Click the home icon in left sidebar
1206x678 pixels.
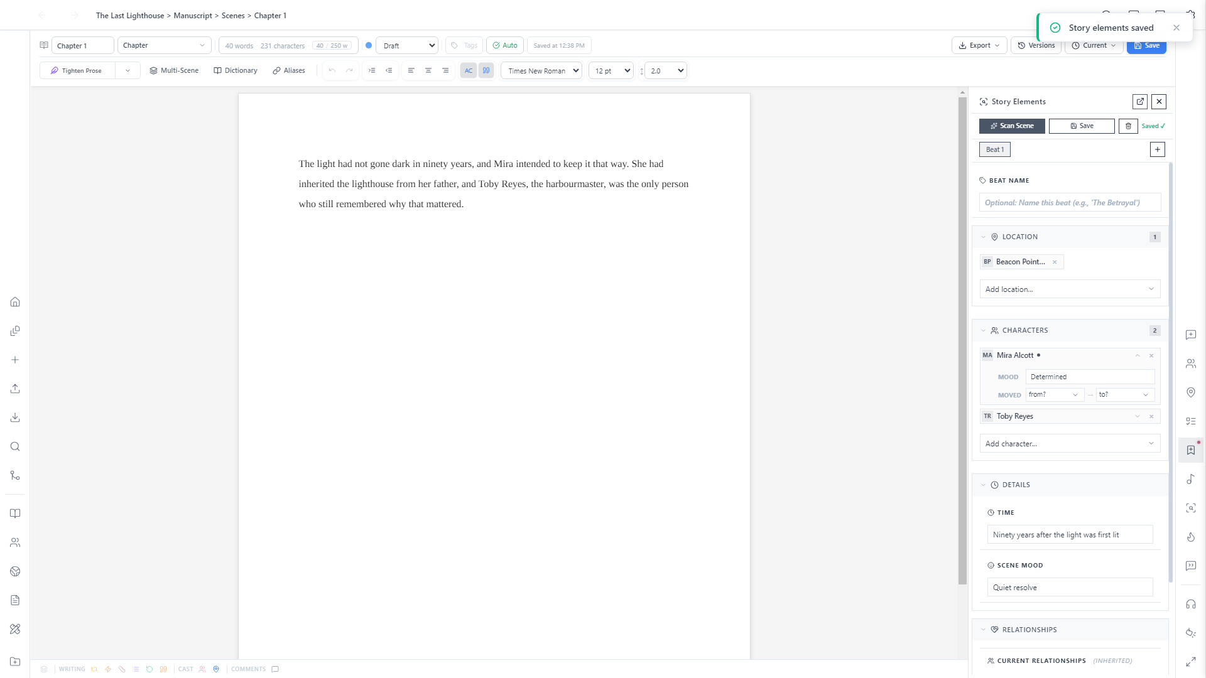(x=15, y=302)
